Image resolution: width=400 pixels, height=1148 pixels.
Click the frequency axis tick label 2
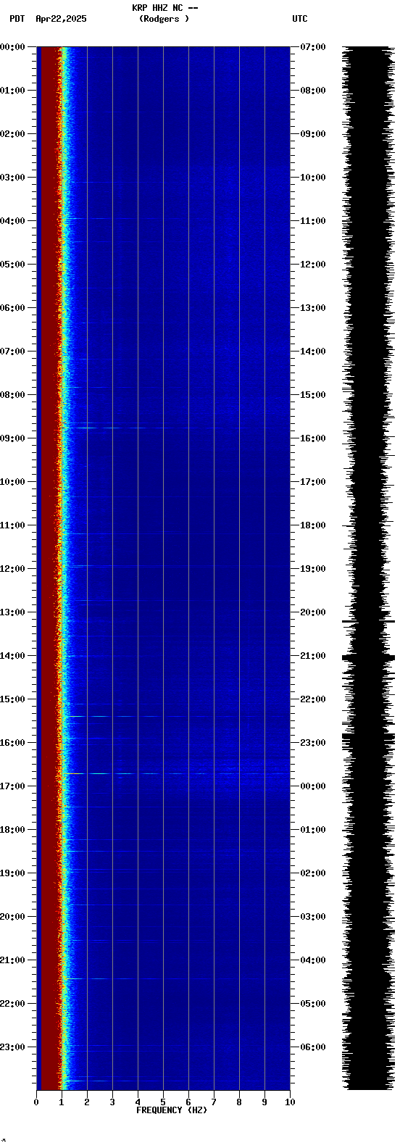tap(87, 1102)
